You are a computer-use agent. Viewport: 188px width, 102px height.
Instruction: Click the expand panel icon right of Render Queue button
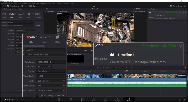pos(185,6)
